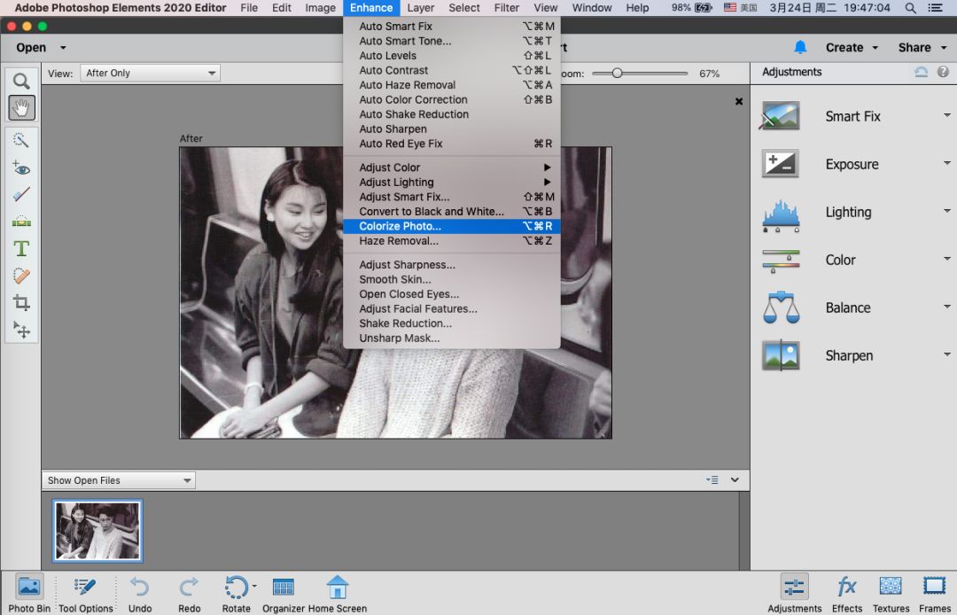Screen dimensions: 957x615
Task: Adjust the zoom slider handle
Action: 617,74
